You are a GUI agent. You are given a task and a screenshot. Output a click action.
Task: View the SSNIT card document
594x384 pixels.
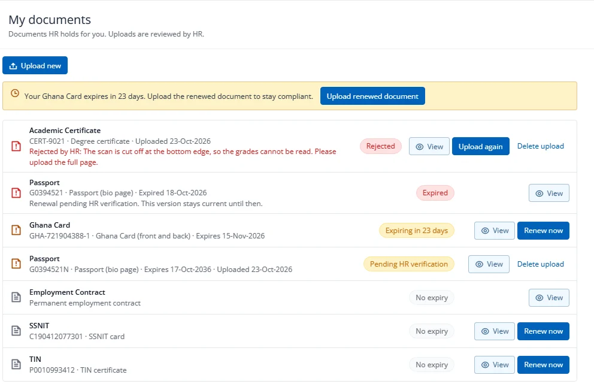[x=495, y=331]
